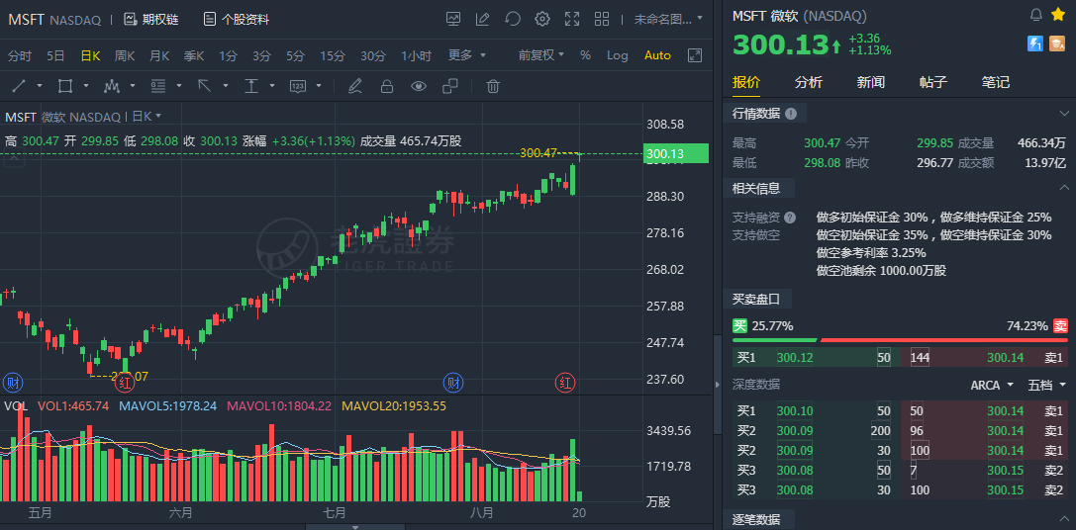Toggle the yellow star watchlist favorite
Viewport: 1076px width, 530px height.
point(1057,15)
